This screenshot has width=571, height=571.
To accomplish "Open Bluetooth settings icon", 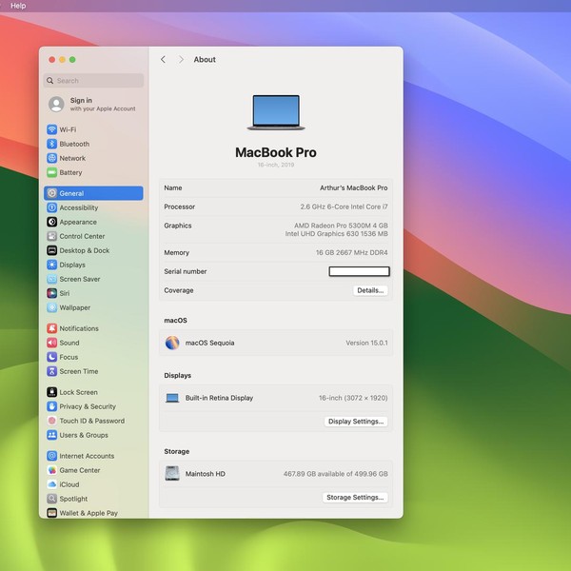I will coord(51,144).
